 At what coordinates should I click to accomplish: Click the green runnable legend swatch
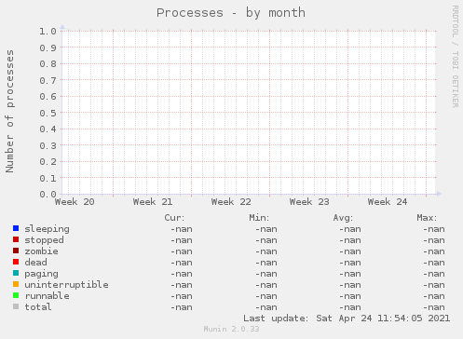click(x=16, y=295)
